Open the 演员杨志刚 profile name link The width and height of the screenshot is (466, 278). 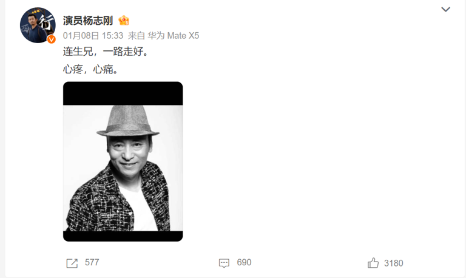[88, 21]
